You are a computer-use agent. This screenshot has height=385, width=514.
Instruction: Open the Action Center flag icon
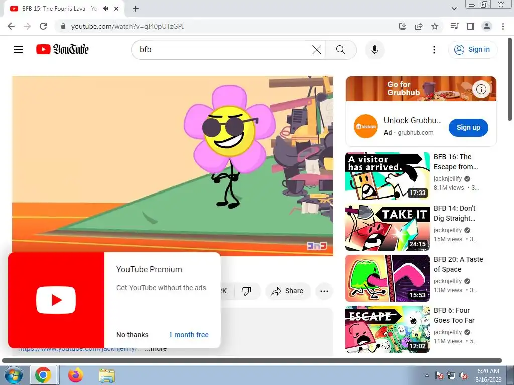click(x=439, y=376)
